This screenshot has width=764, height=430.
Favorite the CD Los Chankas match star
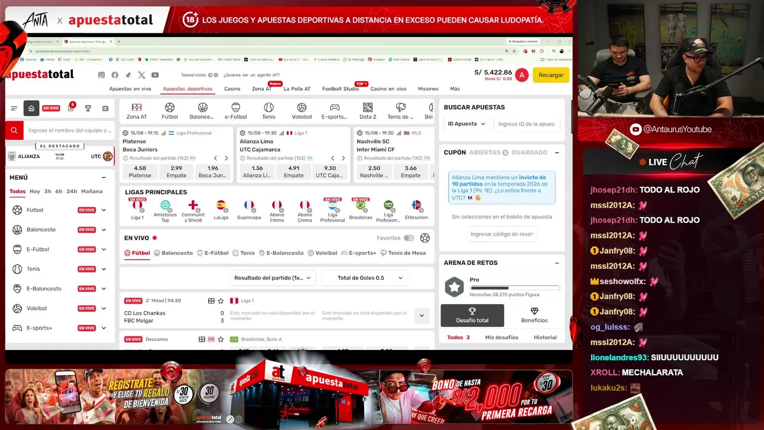tap(221, 301)
